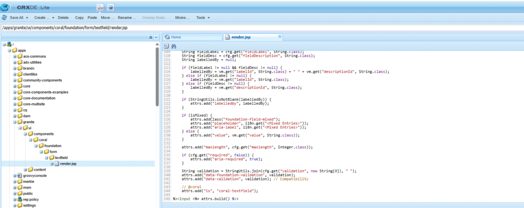Expand the content tree node
524x208 pixels.
tap(26, 170)
